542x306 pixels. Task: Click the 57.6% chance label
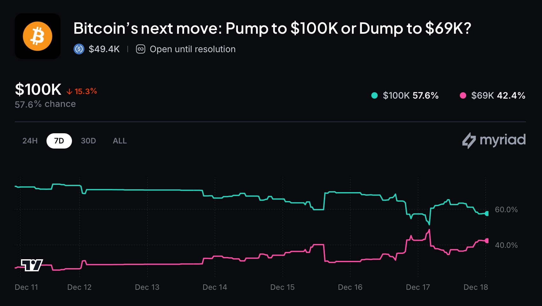coord(45,104)
